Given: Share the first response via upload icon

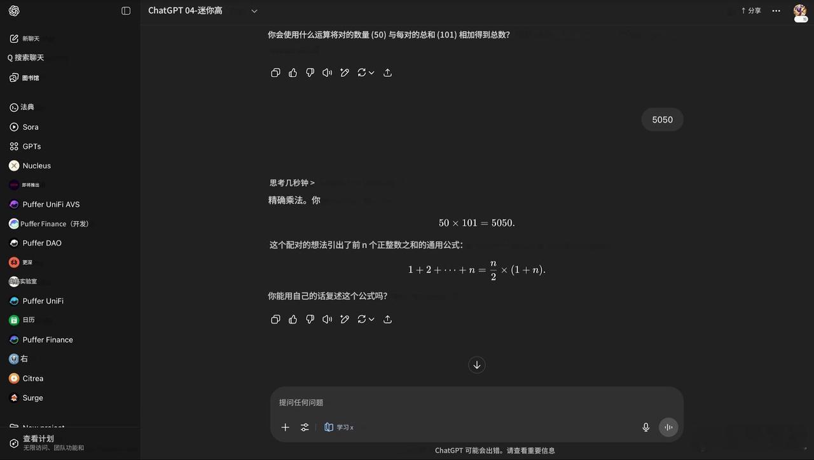Looking at the screenshot, I should point(387,73).
